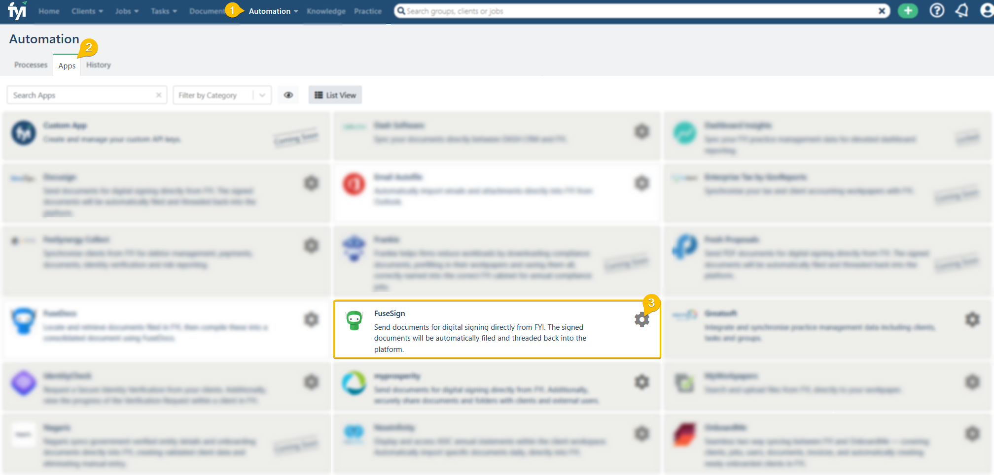Open the Processes tab
Screen dimensions: 994x475
[31, 65]
